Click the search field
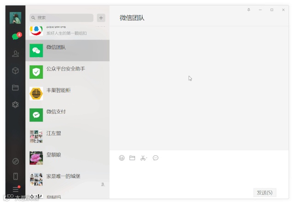This screenshot has width=294, height=204. 62,18
